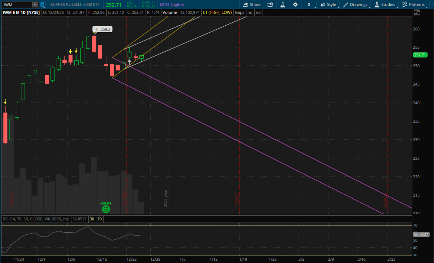
Task: Open the flask Edit Studies icon
Action: 283,5
